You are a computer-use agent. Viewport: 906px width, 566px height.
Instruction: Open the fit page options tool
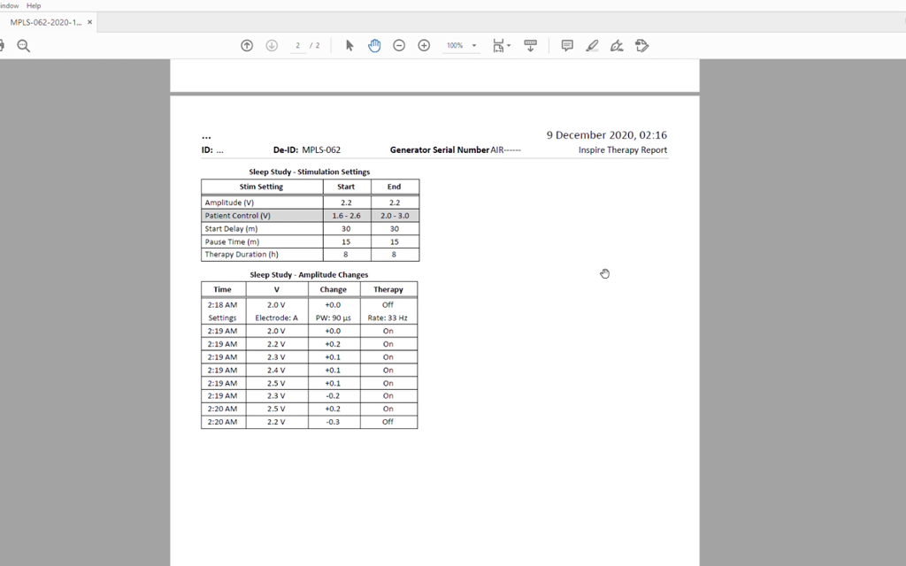click(x=498, y=46)
